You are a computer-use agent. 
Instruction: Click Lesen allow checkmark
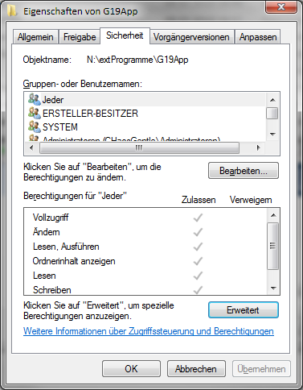(198, 276)
